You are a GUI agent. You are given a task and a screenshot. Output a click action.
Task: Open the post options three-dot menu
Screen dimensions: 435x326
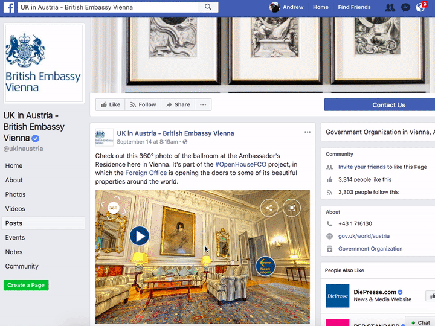coord(308,132)
